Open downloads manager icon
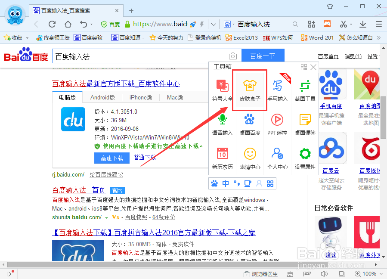The width and height of the screenshot is (387, 279). click(362, 24)
